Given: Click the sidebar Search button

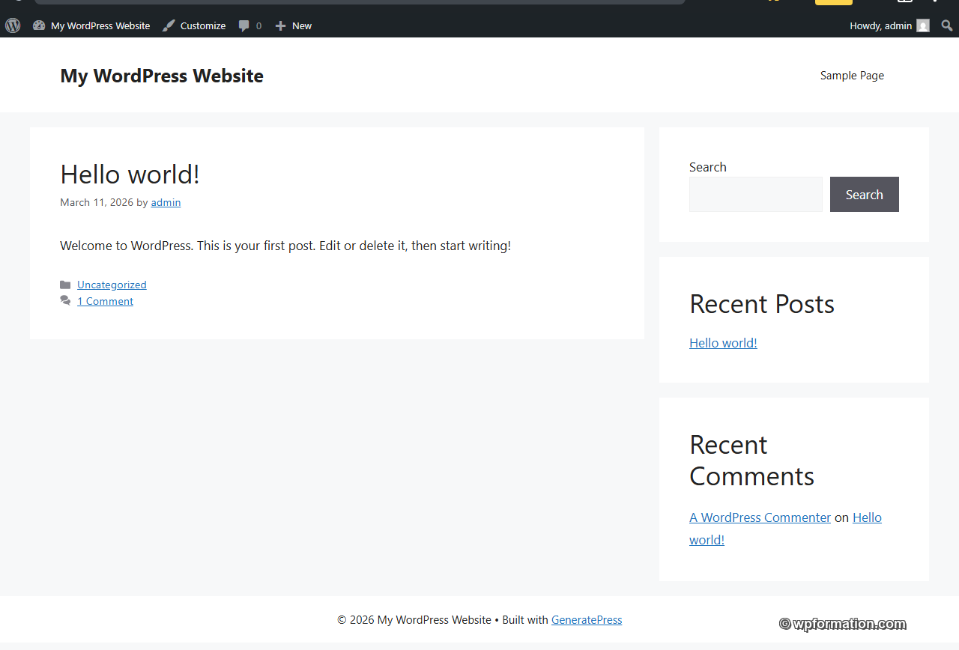Looking at the screenshot, I should click(865, 195).
